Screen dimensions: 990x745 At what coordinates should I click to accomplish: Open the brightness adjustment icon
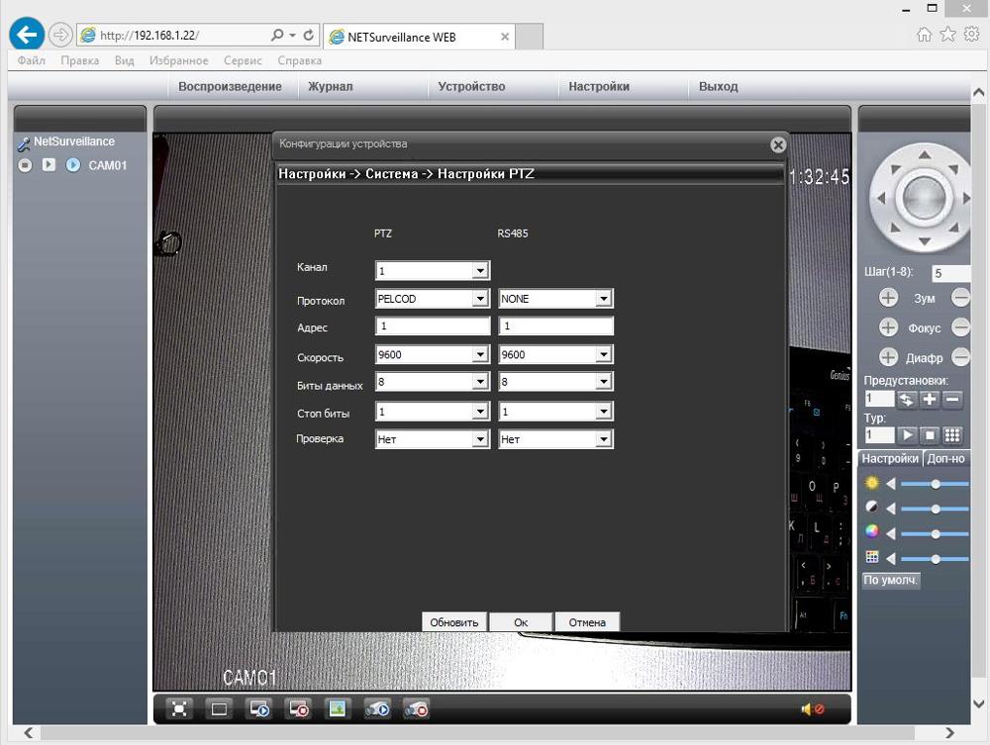tap(871, 483)
